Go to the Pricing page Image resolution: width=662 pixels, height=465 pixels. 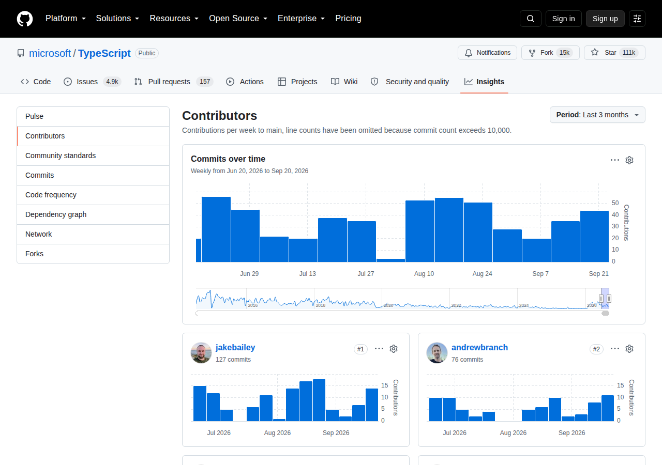(x=348, y=19)
